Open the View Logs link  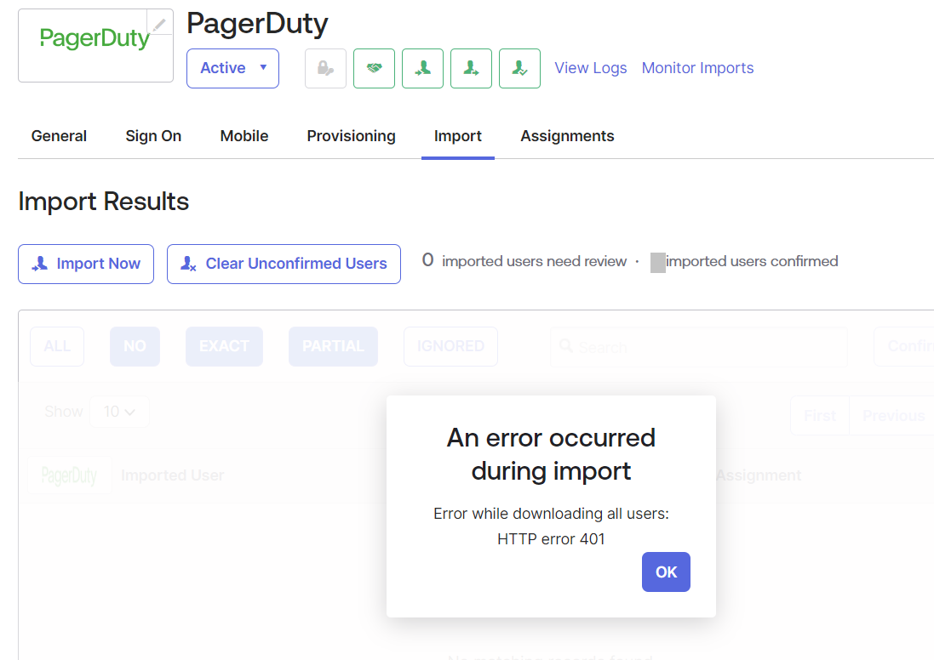[x=590, y=68]
